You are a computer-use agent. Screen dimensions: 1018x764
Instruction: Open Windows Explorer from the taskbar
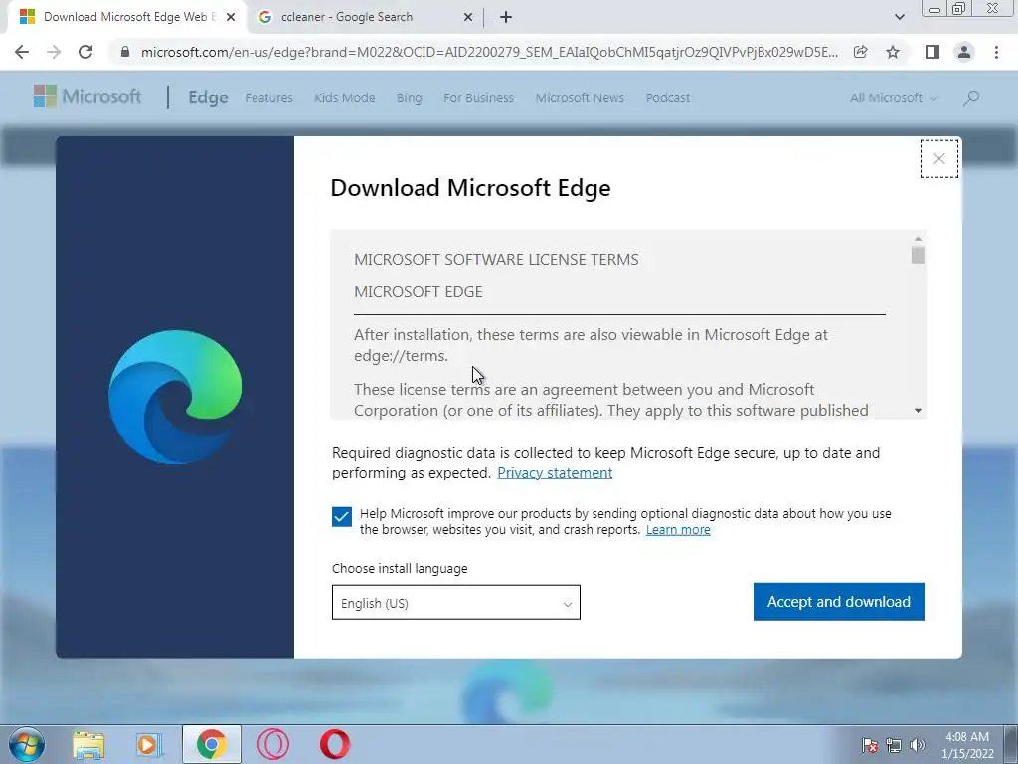pos(88,744)
